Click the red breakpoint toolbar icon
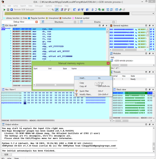Viewport: 156px width, 159px height. pos(62,10)
